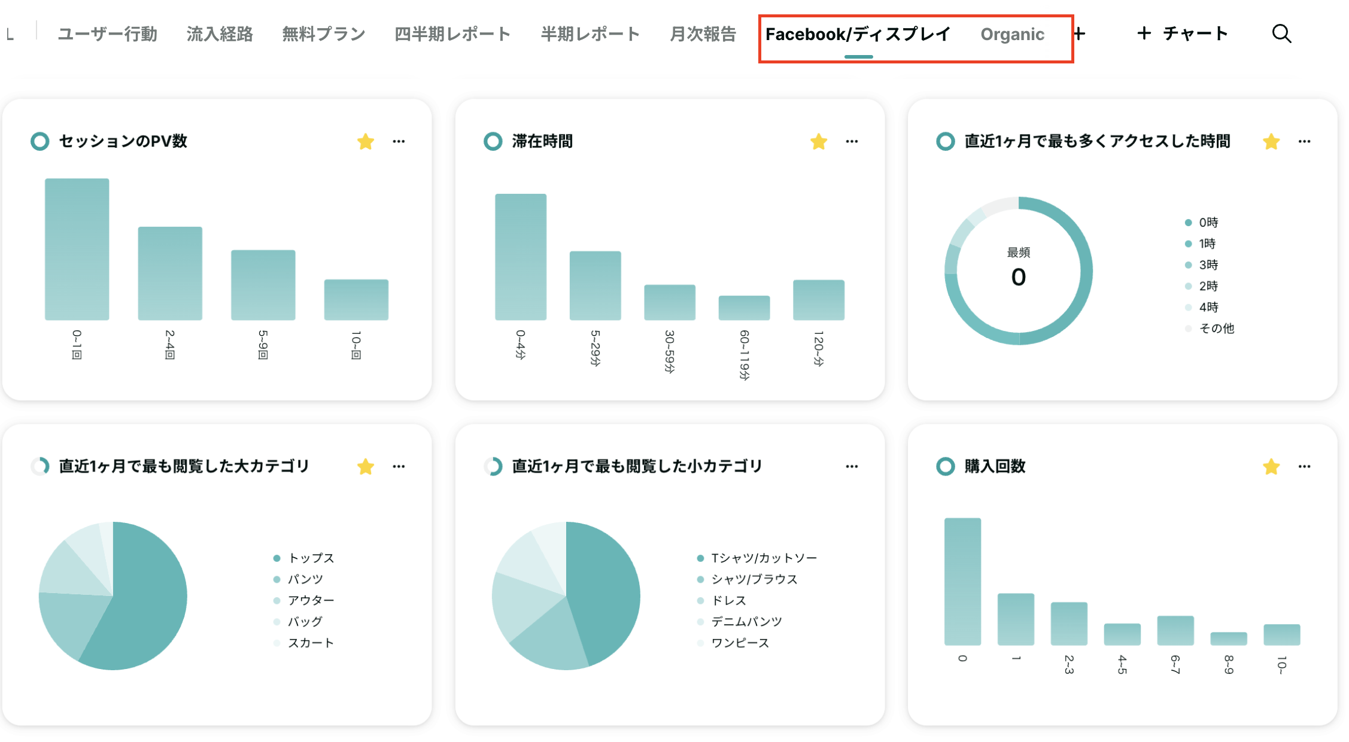Click the 0-4分 bar in 滞在時間
Screen dimensions: 1349x742
pyautogui.click(x=521, y=257)
